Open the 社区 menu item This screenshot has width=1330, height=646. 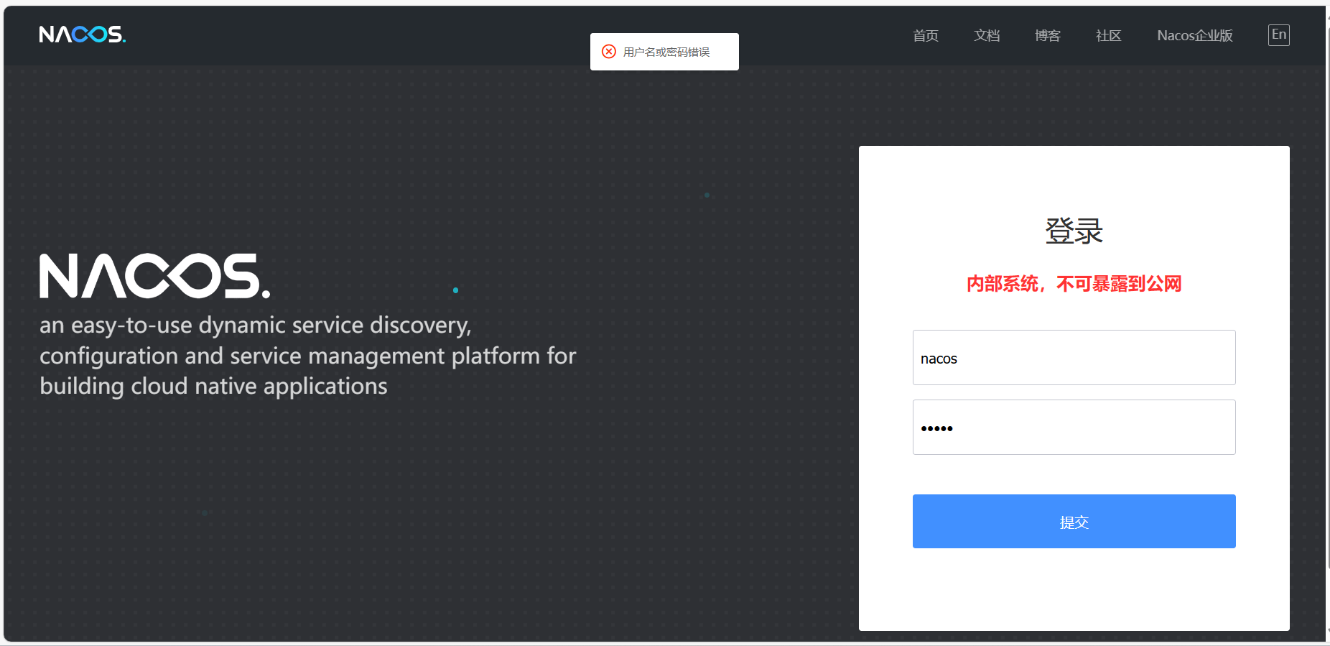(1109, 35)
